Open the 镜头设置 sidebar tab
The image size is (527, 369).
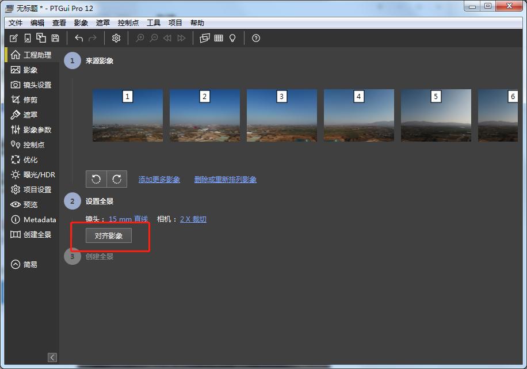point(31,85)
